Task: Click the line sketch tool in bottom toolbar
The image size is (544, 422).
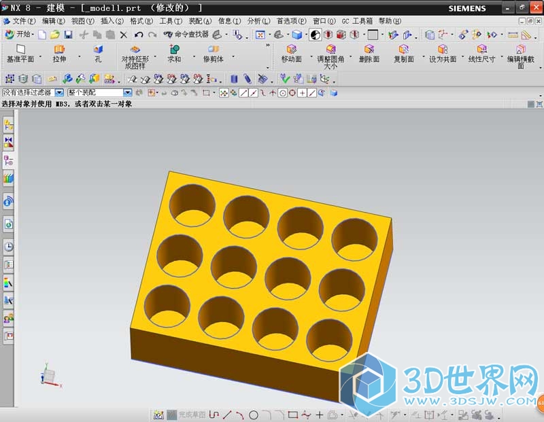Action: pos(227,415)
